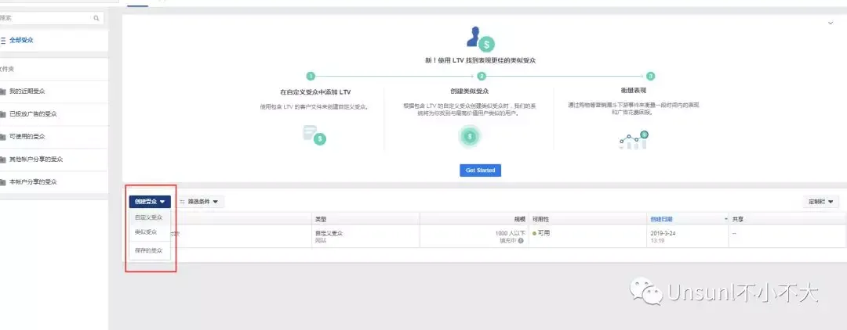Click the performance chart icon
The height and width of the screenshot is (330, 847).
point(634,139)
